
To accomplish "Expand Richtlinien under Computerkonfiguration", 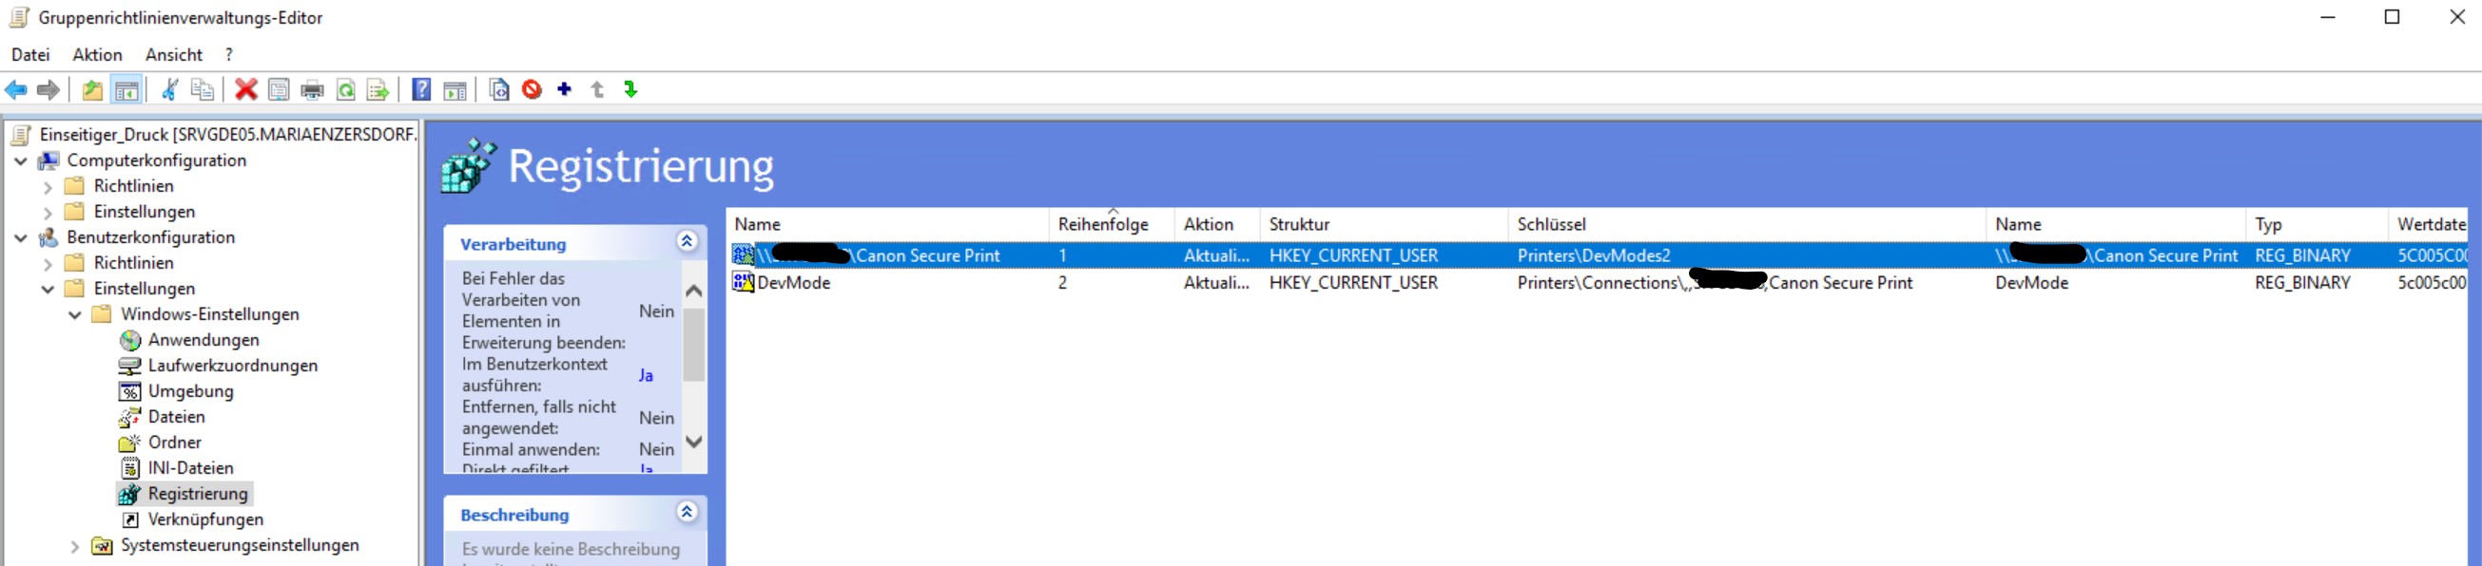I will 48,187.
